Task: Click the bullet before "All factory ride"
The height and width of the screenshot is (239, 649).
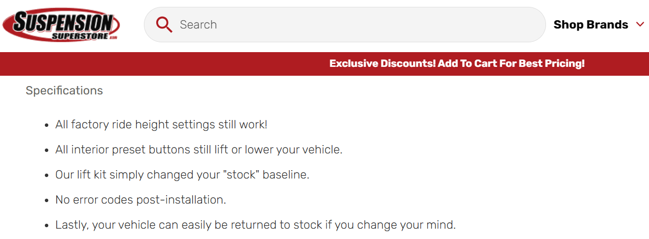Action: (x=46, y=125)
